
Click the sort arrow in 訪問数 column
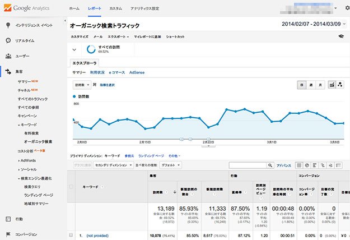pos(175,192)
